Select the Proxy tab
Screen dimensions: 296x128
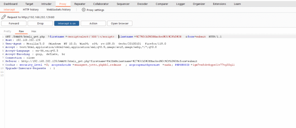63,4
